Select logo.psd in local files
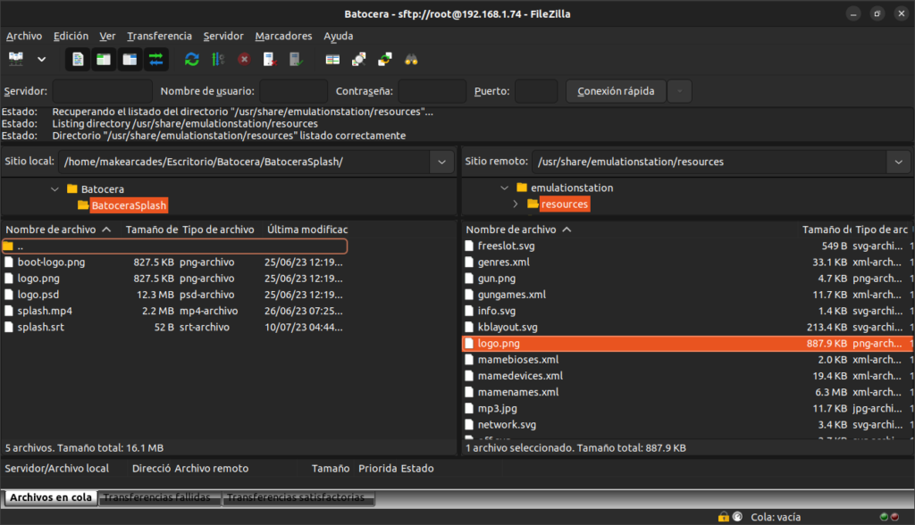This screenshot has width=915, height=525. [38, 296]
